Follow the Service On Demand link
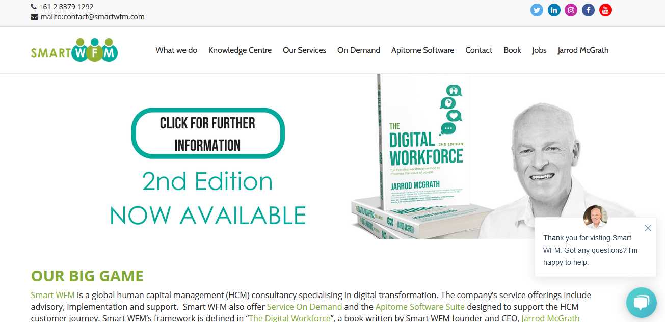This screenshot has height=322, width=665. [x=304, y=307]
